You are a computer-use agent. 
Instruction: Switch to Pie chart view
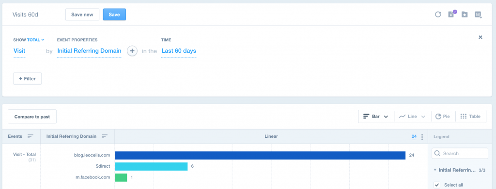(x=443, y=116)
